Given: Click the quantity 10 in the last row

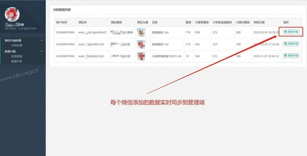Looking at the screenshot, I should tap(187, 56).
